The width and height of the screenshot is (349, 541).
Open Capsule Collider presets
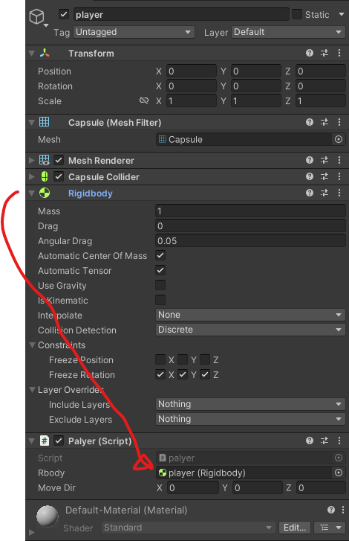(x=324, y=176)
